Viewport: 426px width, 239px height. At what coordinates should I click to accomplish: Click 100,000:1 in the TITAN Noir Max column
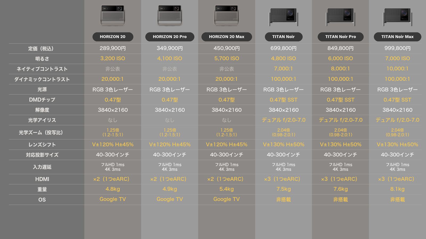(x=398, y=79)
